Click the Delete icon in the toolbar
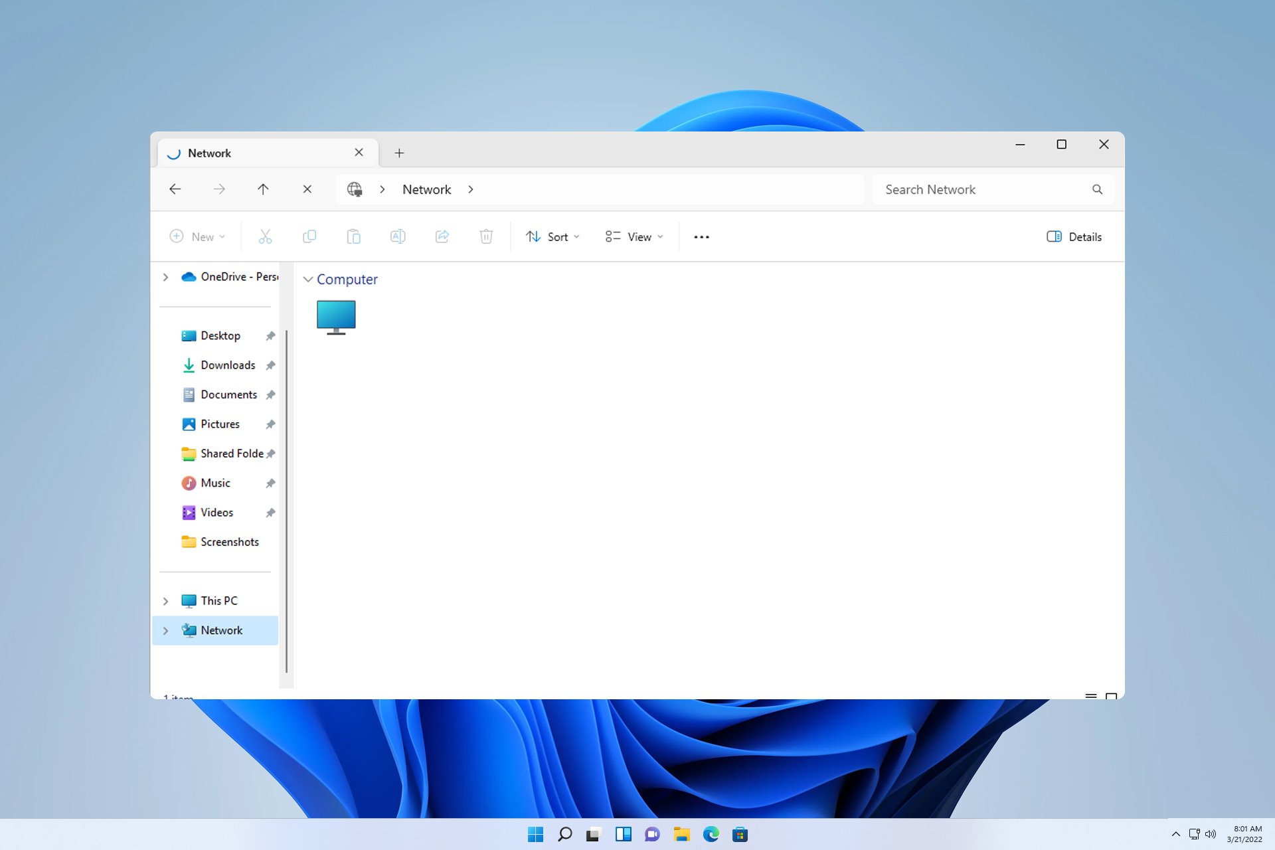 pyautogui.click(x=486, y=236)
